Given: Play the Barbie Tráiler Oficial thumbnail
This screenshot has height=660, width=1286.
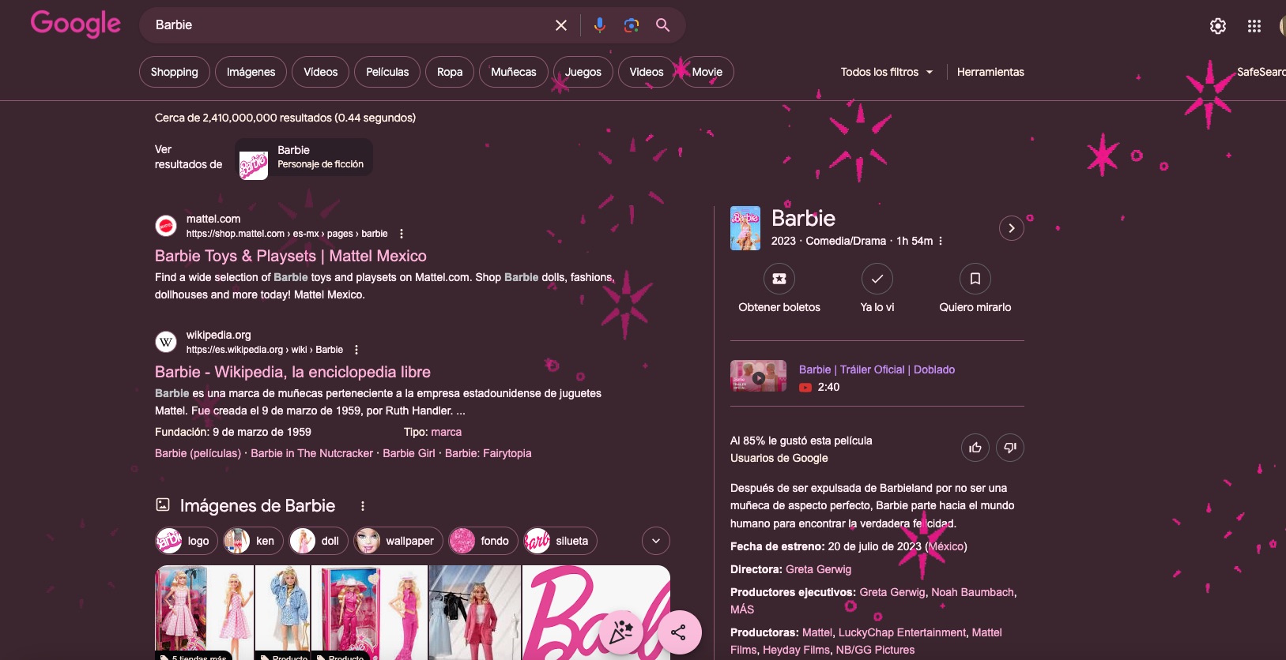Looking at the screenshot, I should tap(758, 377).
